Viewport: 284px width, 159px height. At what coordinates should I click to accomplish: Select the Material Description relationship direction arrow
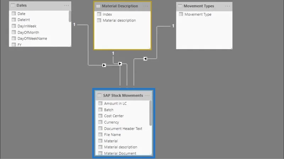(x=120, y=64)
